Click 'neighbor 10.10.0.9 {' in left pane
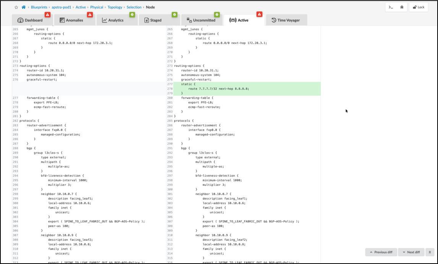 [x=59, y=235]
